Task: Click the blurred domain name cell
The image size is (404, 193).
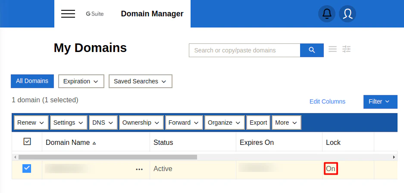Action: [x=67, y=168]
